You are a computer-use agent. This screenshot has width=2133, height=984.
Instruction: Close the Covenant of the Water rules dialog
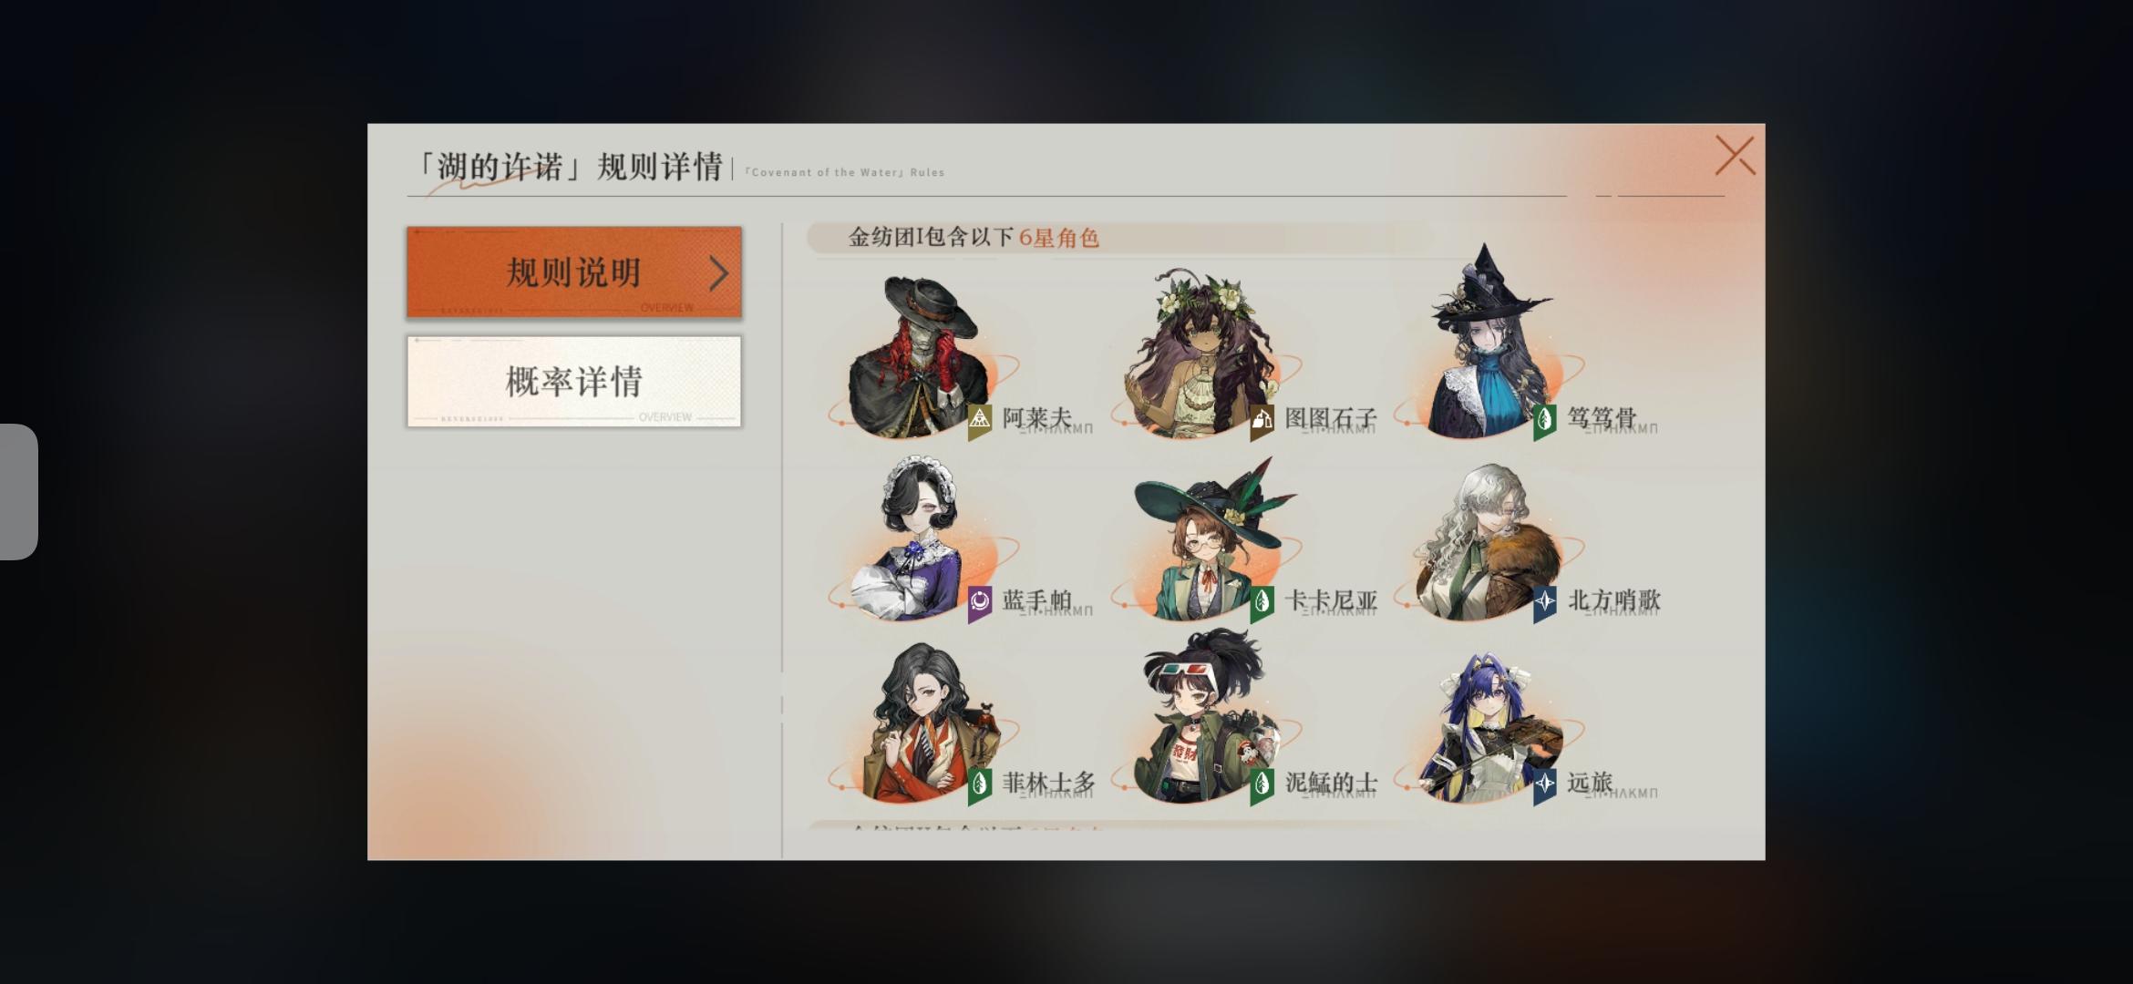point(1735,156)
